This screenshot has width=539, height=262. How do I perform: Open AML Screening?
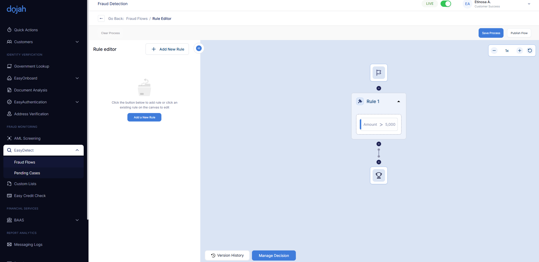27,138
